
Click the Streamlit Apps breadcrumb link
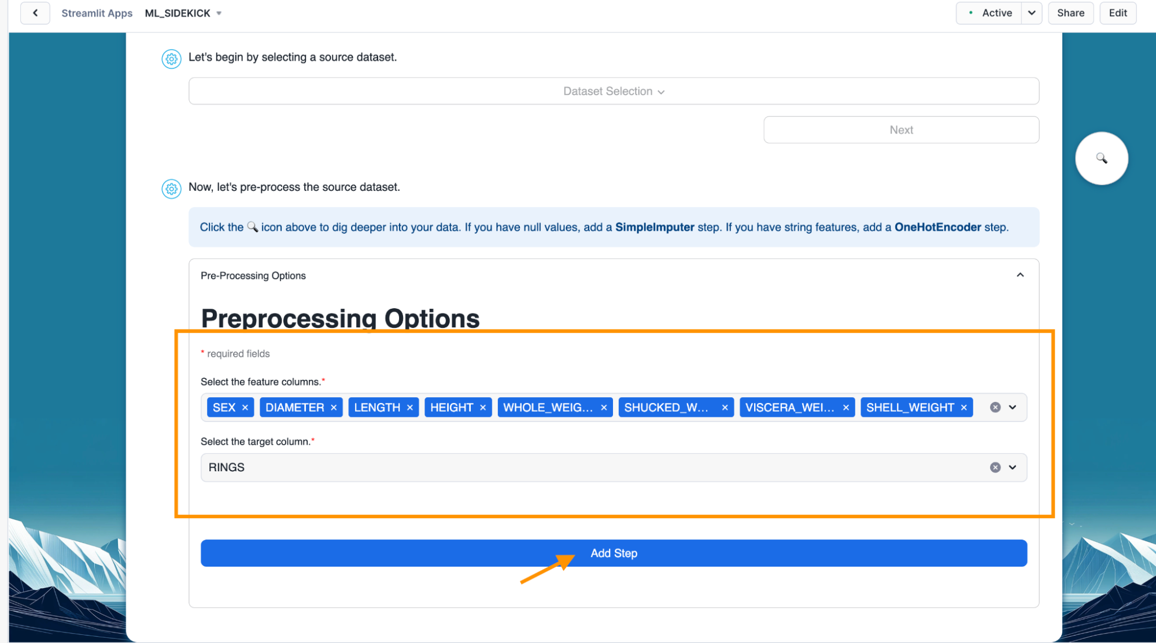click(x=97, y=13)
